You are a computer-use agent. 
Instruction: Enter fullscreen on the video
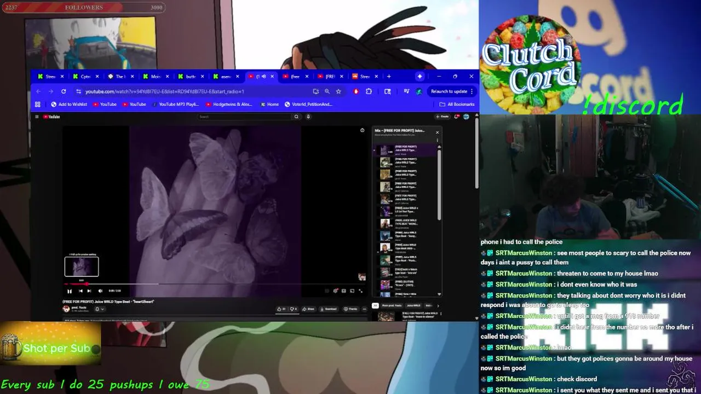[360, 291]
